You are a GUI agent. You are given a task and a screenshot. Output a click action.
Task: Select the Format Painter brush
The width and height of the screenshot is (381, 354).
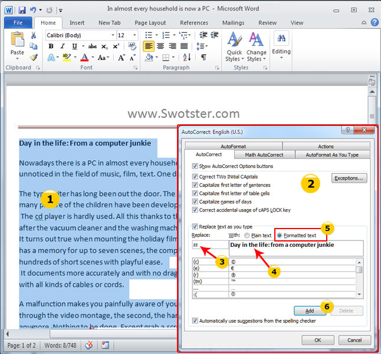point(34,57)
